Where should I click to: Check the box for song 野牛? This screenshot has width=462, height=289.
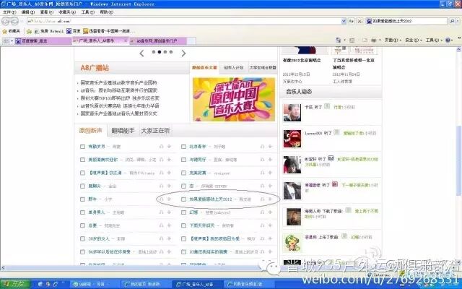pos(82,199)
